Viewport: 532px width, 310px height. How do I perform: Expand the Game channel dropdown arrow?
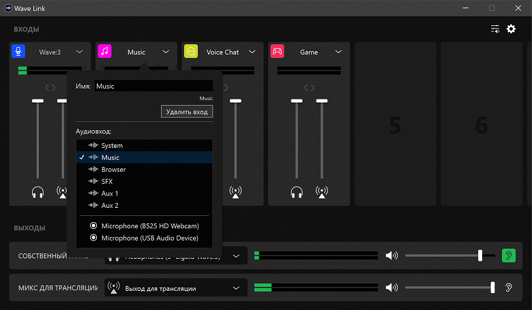pyautogui.click(x=338, y=52)
